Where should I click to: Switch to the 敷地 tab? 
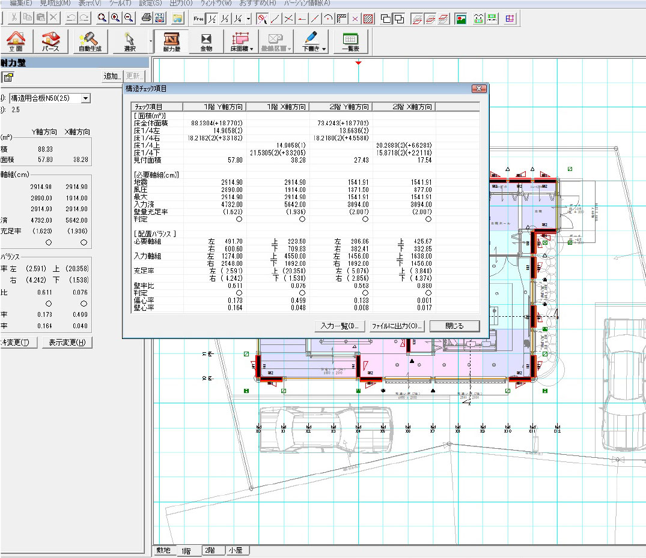click(163, 550)
